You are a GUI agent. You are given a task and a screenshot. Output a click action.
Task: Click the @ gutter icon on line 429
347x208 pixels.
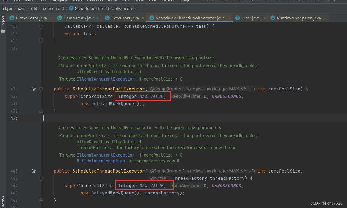[x=33, y=89]
